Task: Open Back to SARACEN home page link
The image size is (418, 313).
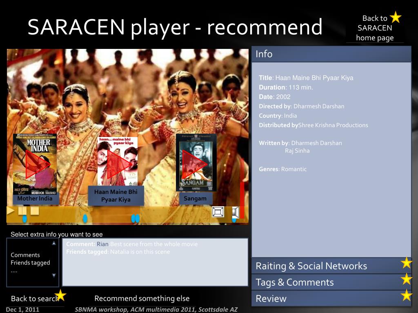Action: click(x=375, y=28)
